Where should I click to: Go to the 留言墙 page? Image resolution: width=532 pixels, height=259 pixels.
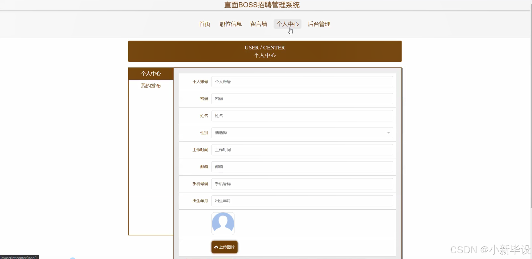tap(258, 24)
